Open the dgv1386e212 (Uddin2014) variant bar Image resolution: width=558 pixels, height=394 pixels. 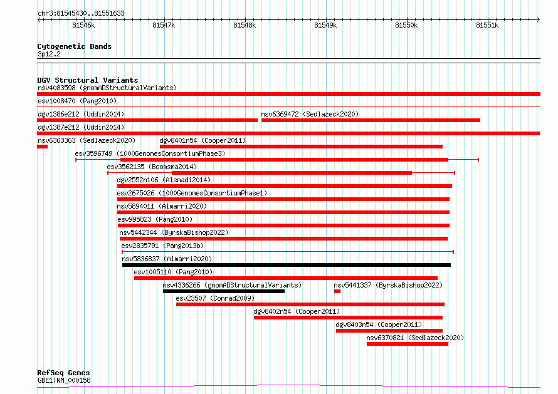click(147, 120)
